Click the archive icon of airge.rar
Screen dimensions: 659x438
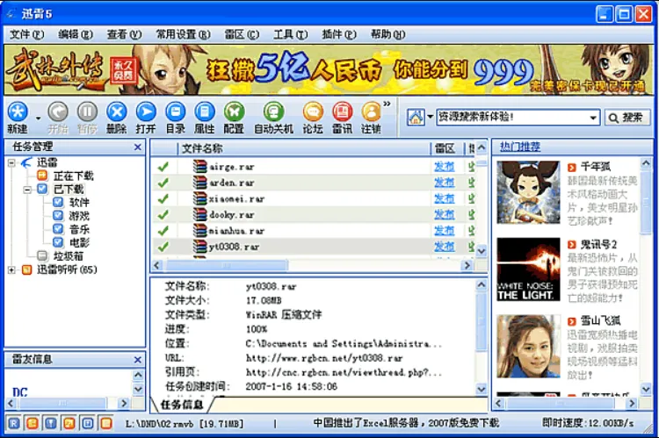point(200,167)
